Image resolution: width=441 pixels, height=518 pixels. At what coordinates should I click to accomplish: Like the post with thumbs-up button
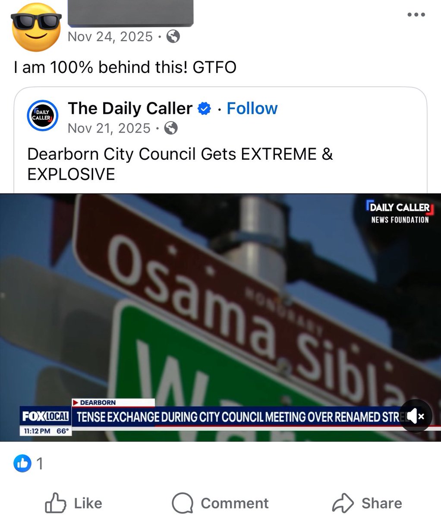[x=73, y=503]
